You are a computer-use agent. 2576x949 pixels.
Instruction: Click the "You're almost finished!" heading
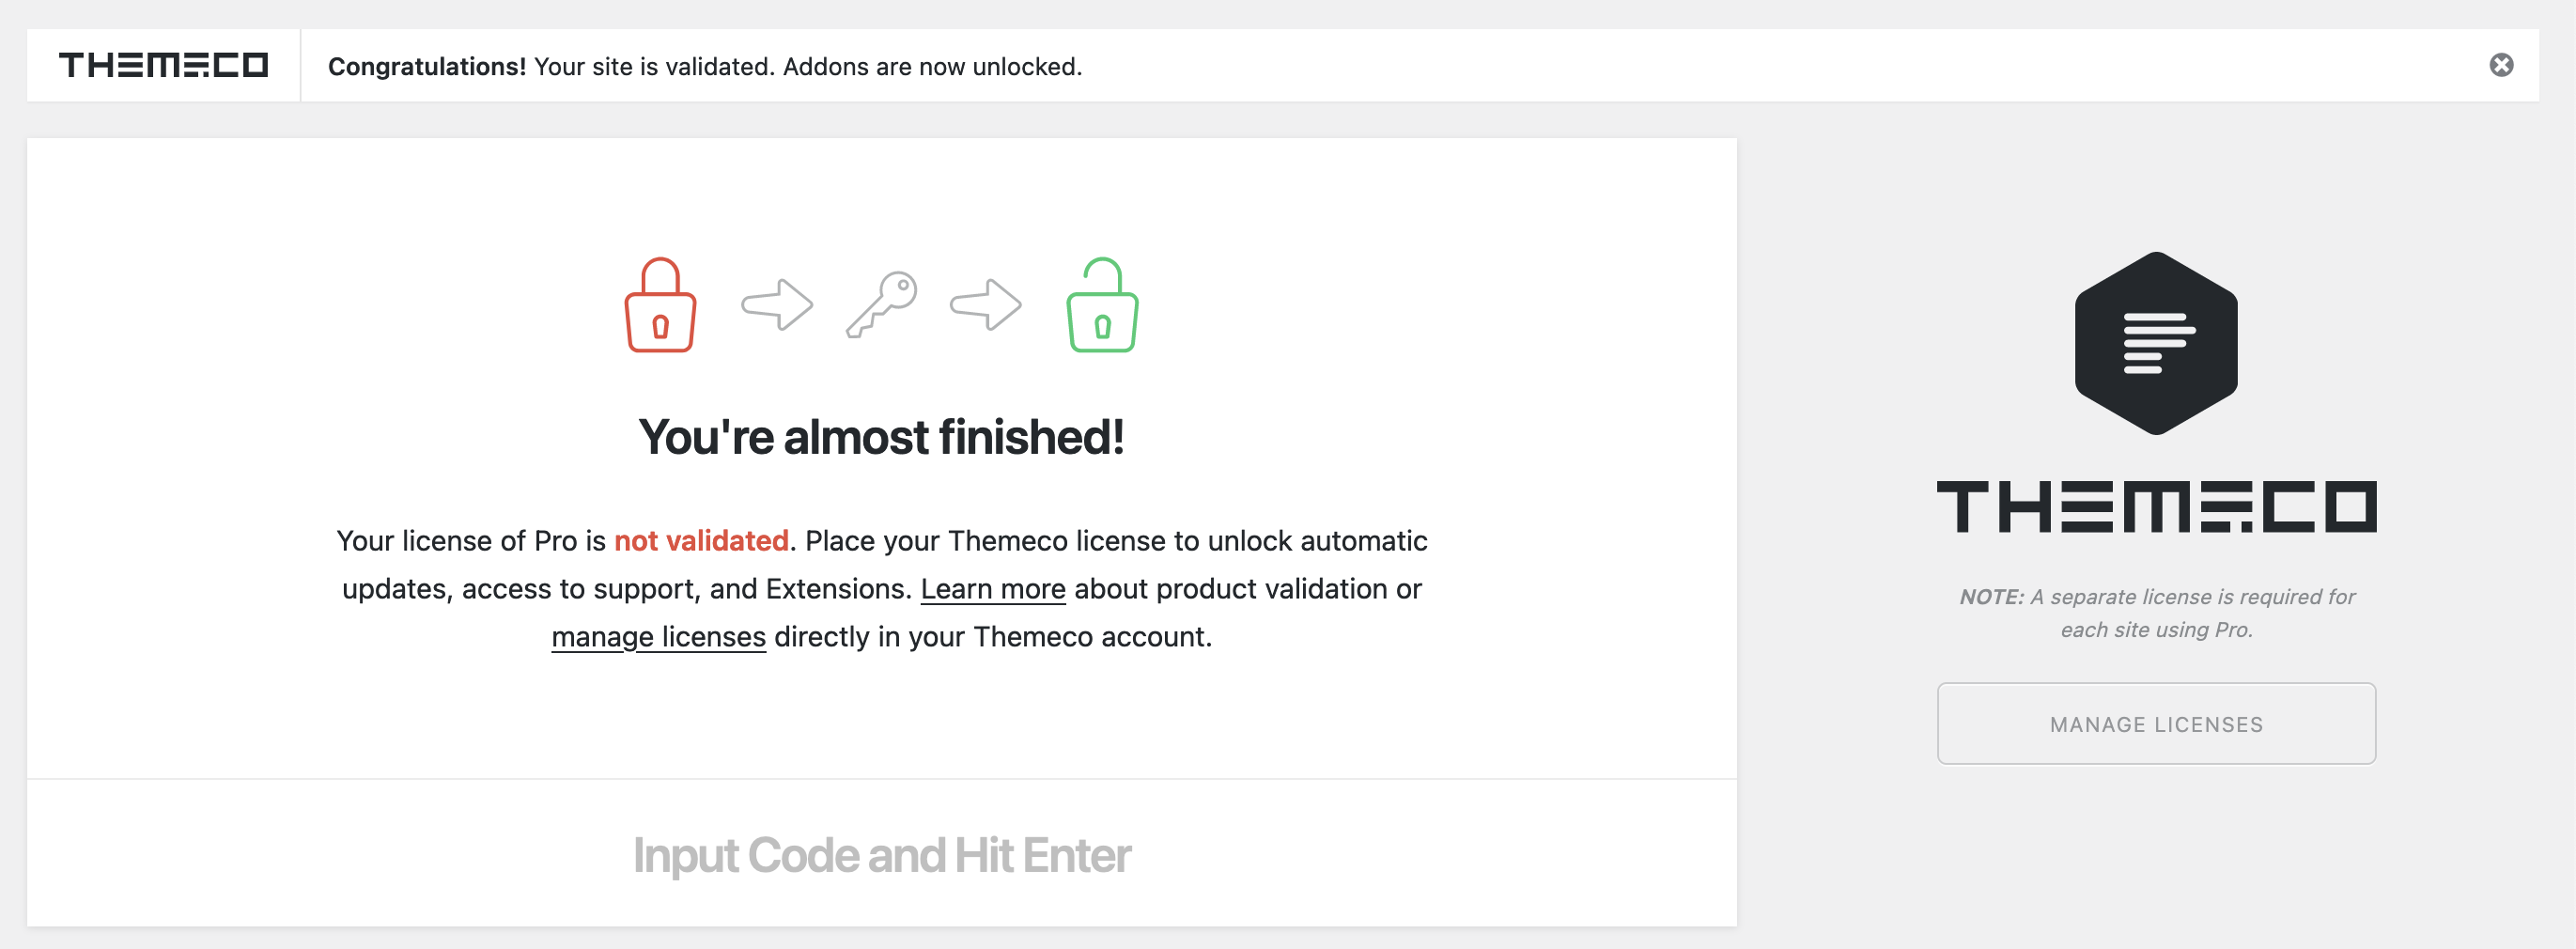coord(881,437)
